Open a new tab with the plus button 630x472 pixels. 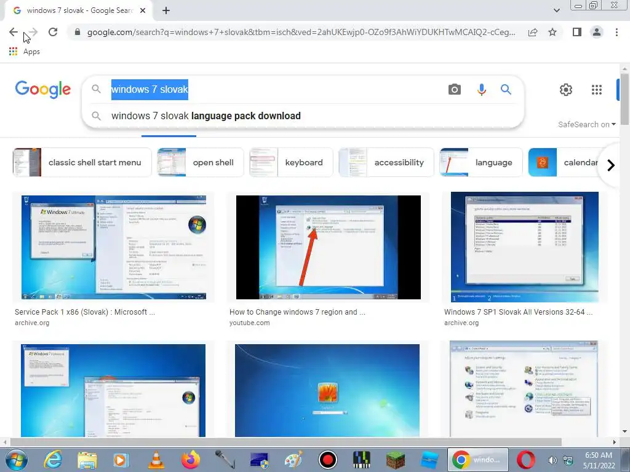coord(166,11)
